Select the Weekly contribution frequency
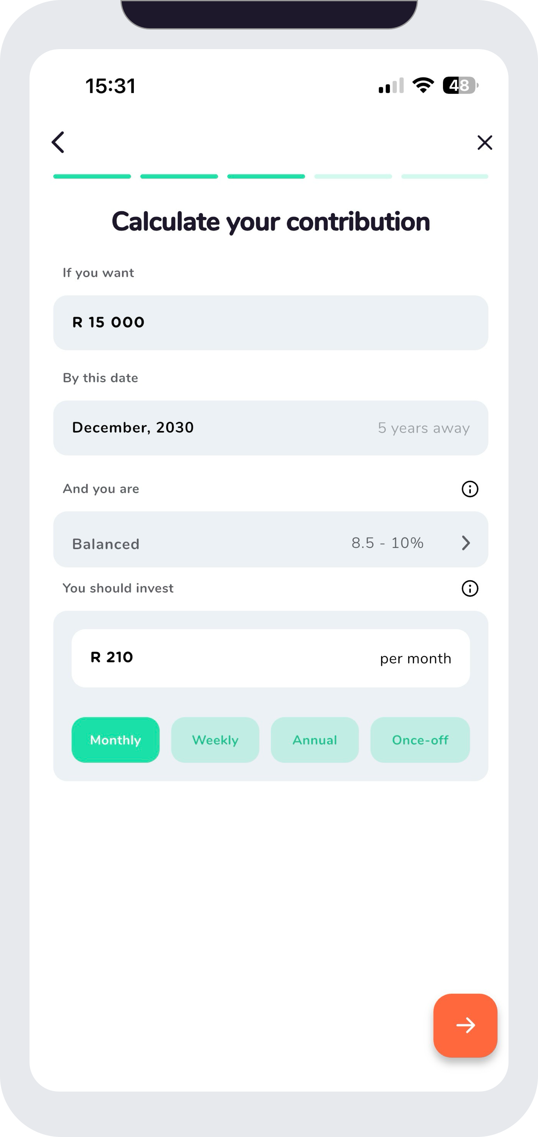The width and height of the screenshot is (538, 1137). [215, 740]
